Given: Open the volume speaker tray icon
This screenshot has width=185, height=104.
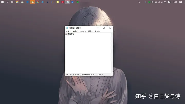Looking at the screenshot, I should (x=162, y=2).
